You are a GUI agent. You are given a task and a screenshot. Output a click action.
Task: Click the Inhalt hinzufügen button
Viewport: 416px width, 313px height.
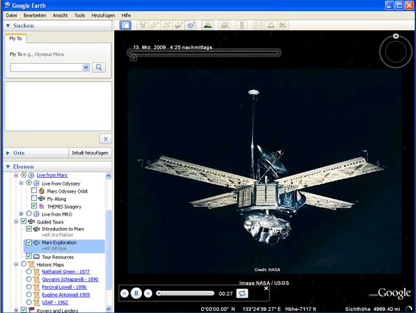click(x=90, y=153)
